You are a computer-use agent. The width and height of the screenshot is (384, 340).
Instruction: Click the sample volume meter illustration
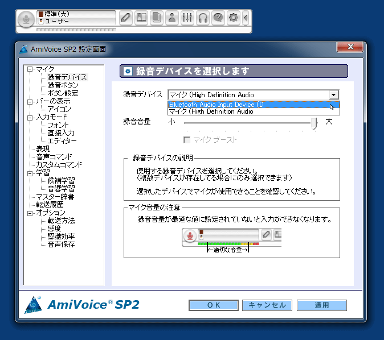(x=232, y=241)
